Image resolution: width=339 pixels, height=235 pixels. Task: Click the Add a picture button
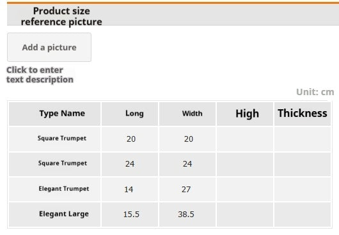(49, 47)
